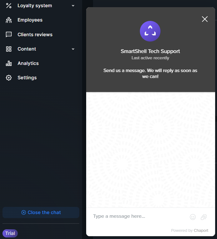
Task: Open the Loyalty system menu item
Action: pyautogui.click(x=35, y=6)
